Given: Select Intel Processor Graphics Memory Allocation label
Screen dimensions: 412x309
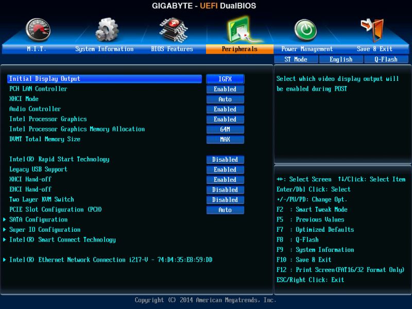Looking at the screenshot, I should [x=77, y=129].
